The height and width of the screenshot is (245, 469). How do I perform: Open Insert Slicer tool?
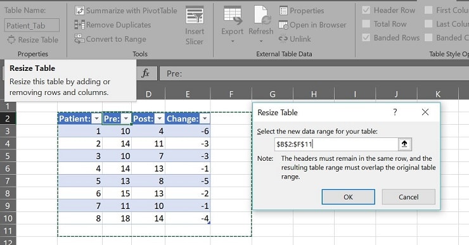(x=195, y=26)
